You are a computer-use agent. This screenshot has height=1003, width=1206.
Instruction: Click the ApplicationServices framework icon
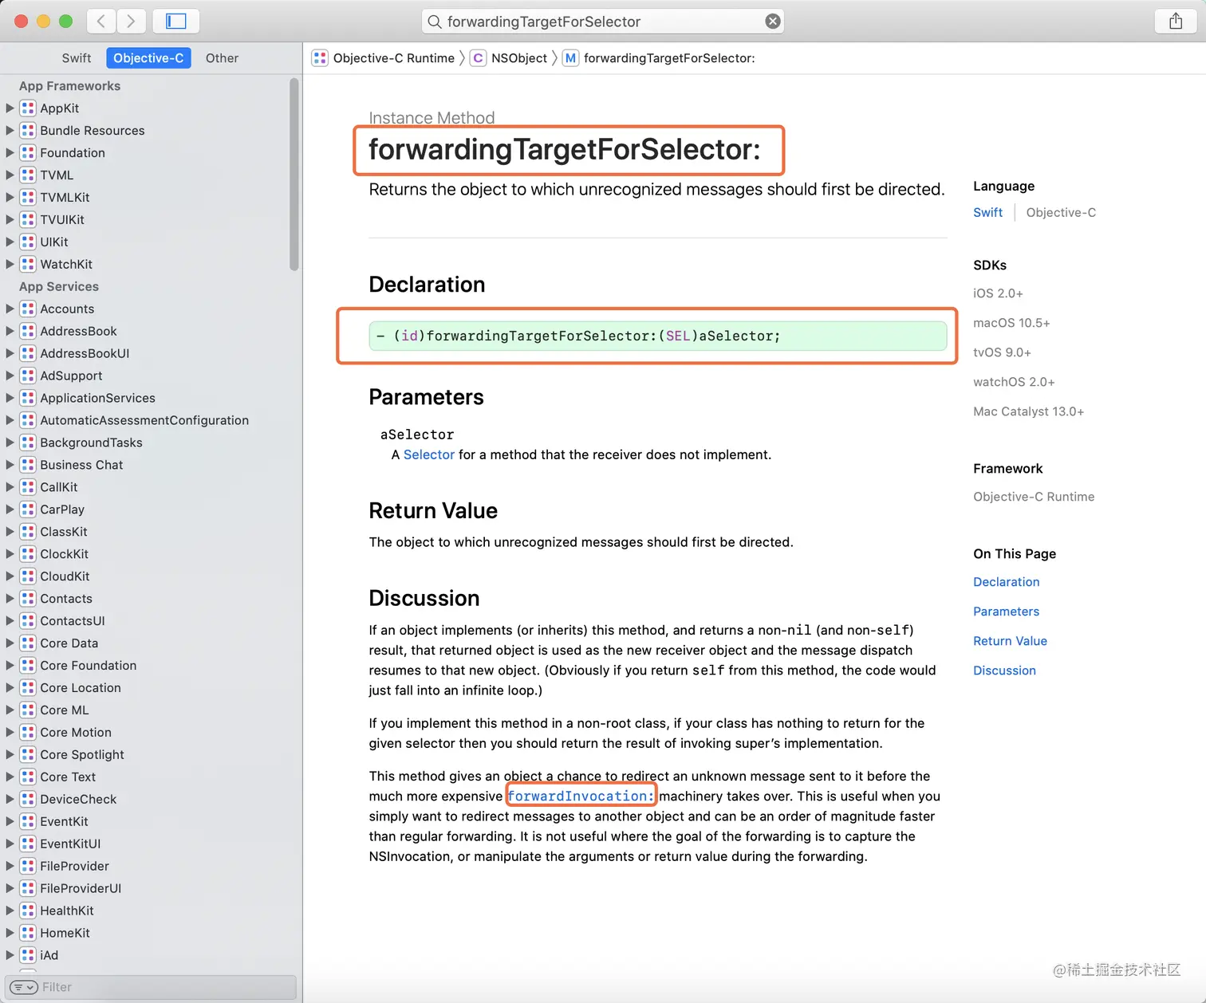tap(28, 399)
